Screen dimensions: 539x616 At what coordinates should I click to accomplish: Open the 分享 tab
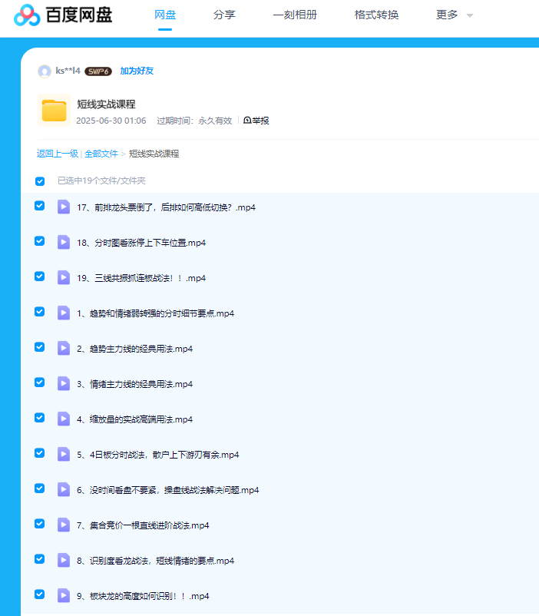[224, 15]
